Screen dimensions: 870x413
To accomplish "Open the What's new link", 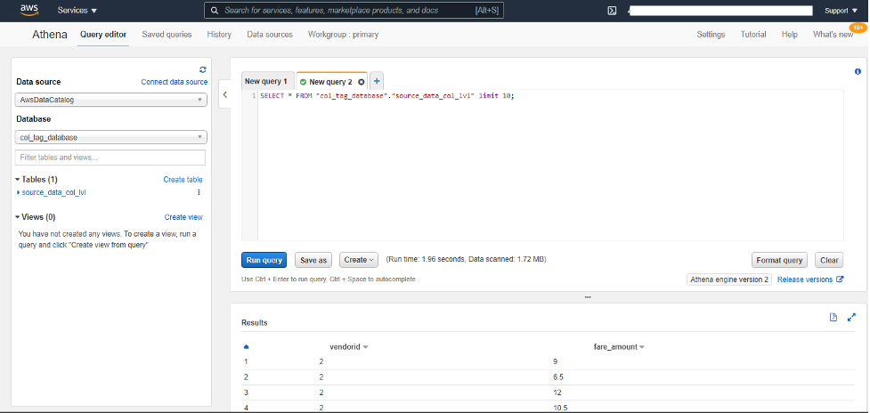I will click(x=833, y=35).
